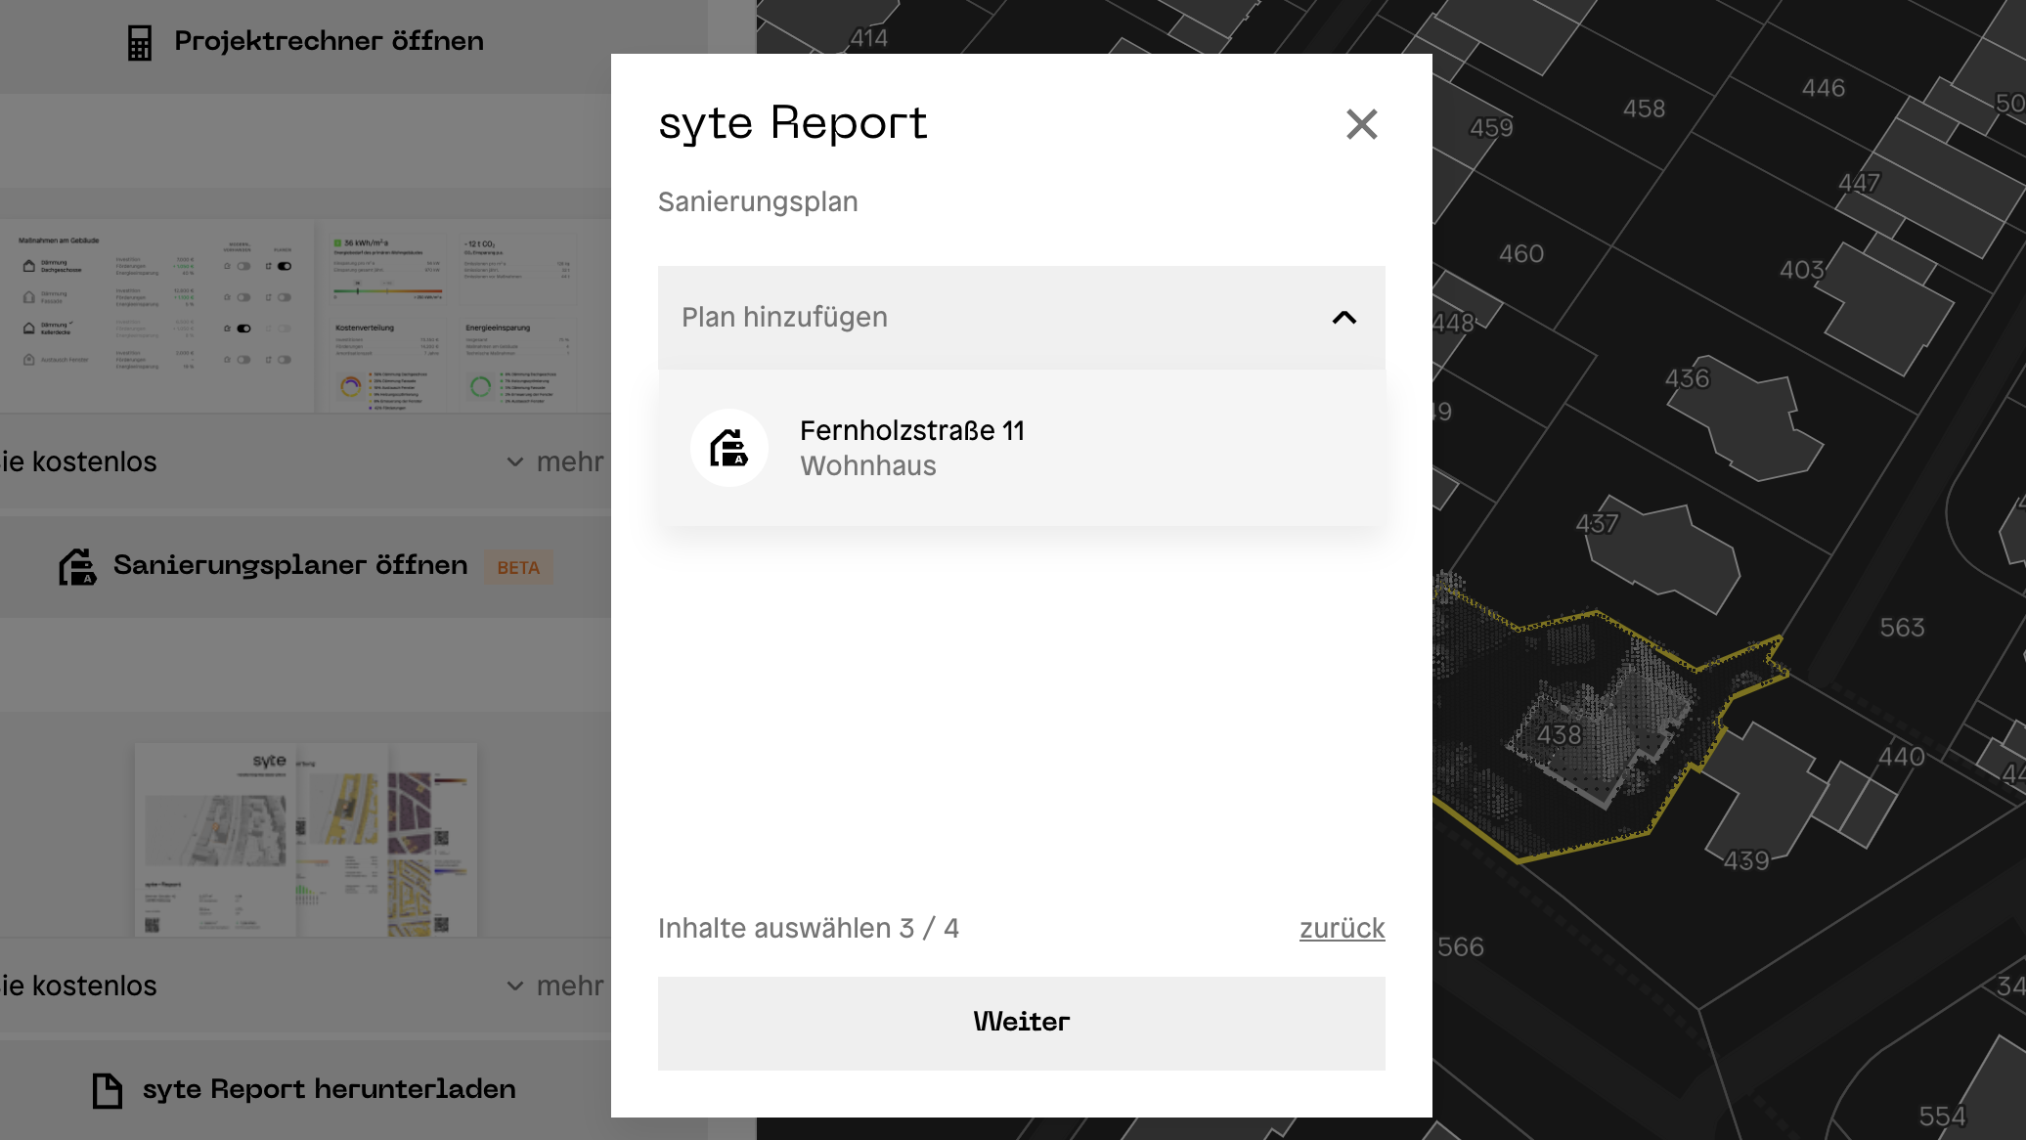
Task: Click the chevron arrow in the plan dropdown
Action: click(1344, 317)
